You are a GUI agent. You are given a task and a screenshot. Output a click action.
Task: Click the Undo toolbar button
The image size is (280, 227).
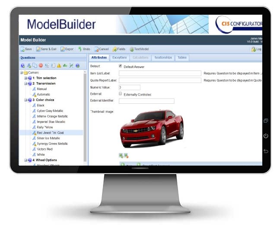click(84, 49)
